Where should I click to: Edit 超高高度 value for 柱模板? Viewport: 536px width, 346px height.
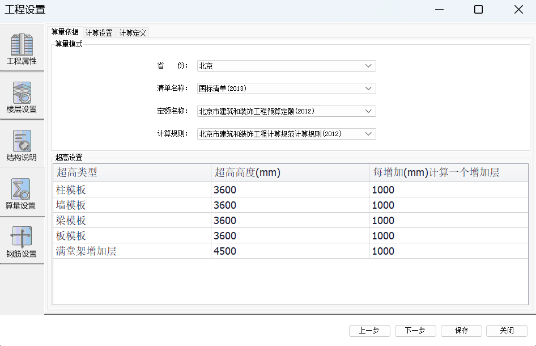point(290,190)
